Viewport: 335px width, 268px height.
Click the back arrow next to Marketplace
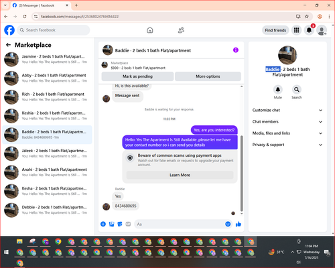pyautogui.click(x=8, y=45)
